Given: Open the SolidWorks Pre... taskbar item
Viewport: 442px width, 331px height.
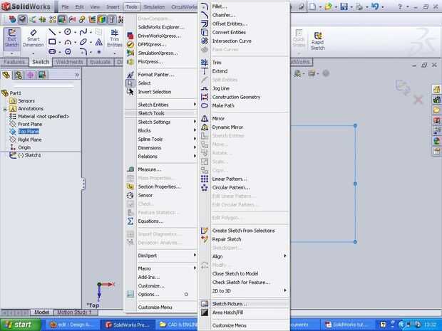Looking at the screenshot, I should (x=128, y=325).
